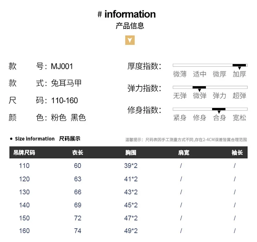Click the 无弹 elasticity label
257x242 pixels.
(180, 96)
